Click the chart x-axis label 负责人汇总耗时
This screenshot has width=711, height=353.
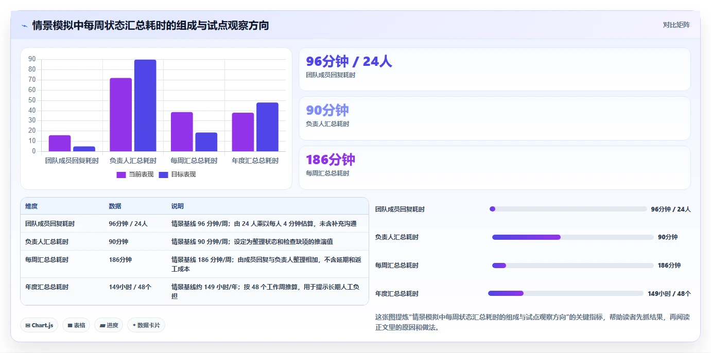pos(133,161)
